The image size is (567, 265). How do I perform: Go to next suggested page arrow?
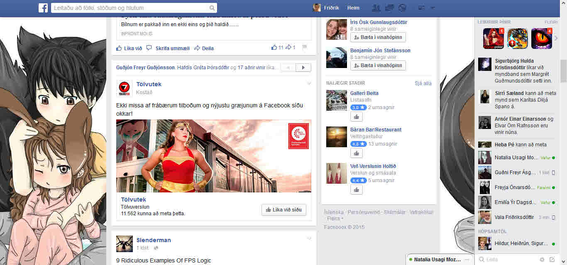303,68
